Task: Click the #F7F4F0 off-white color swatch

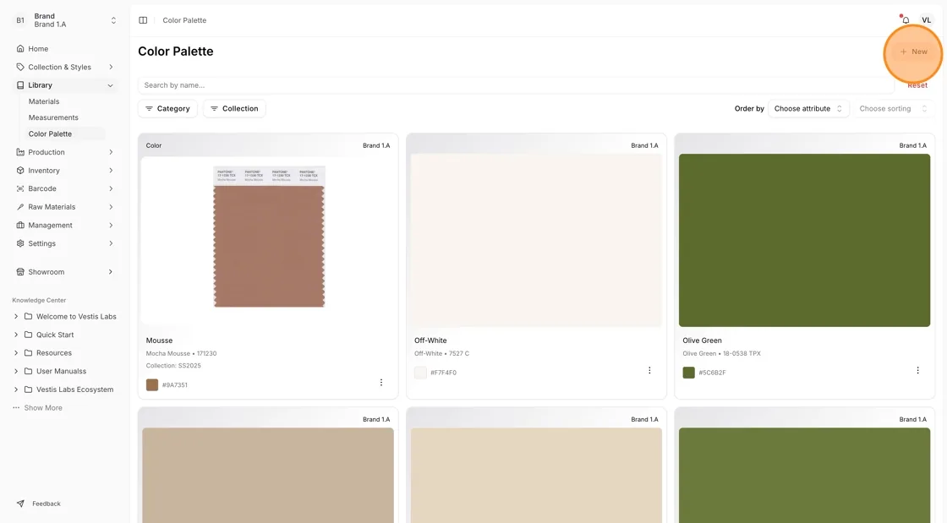Action: pyautogui.click(x=420, y=373)
